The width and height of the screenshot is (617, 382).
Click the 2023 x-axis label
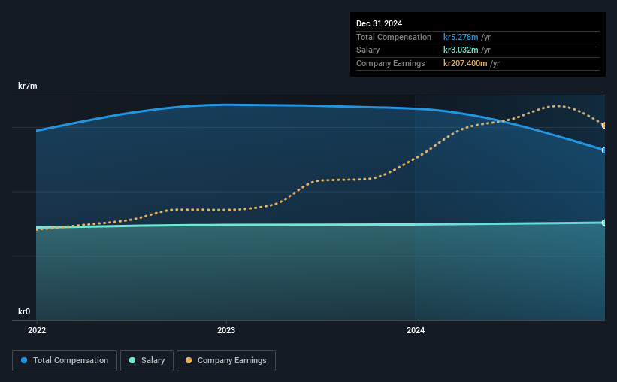coord(226,330)
